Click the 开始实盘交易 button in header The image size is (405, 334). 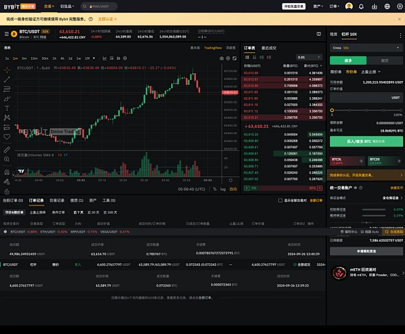pos(294,6)
